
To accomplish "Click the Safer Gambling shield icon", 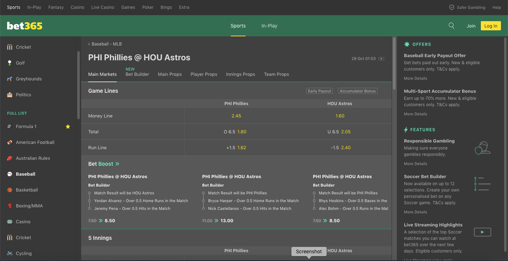I will pos(452,7).
